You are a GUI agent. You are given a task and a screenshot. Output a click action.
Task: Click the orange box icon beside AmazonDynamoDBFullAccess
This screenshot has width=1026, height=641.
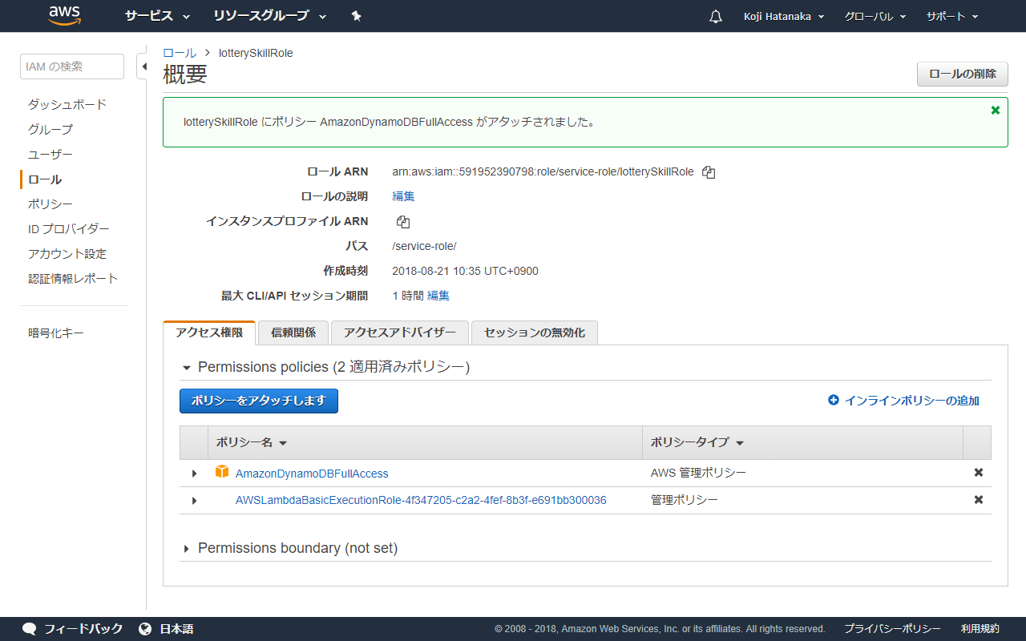point(222,472)
